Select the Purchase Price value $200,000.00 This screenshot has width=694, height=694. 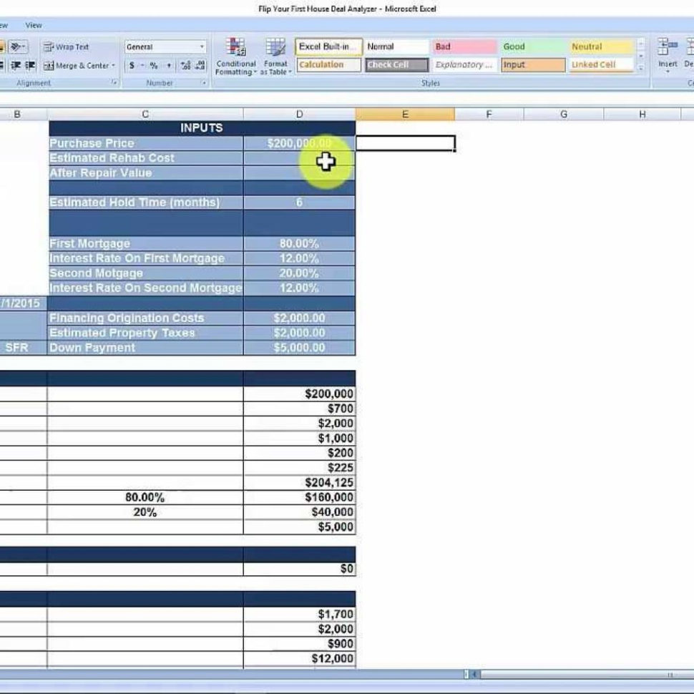[299, 143]
